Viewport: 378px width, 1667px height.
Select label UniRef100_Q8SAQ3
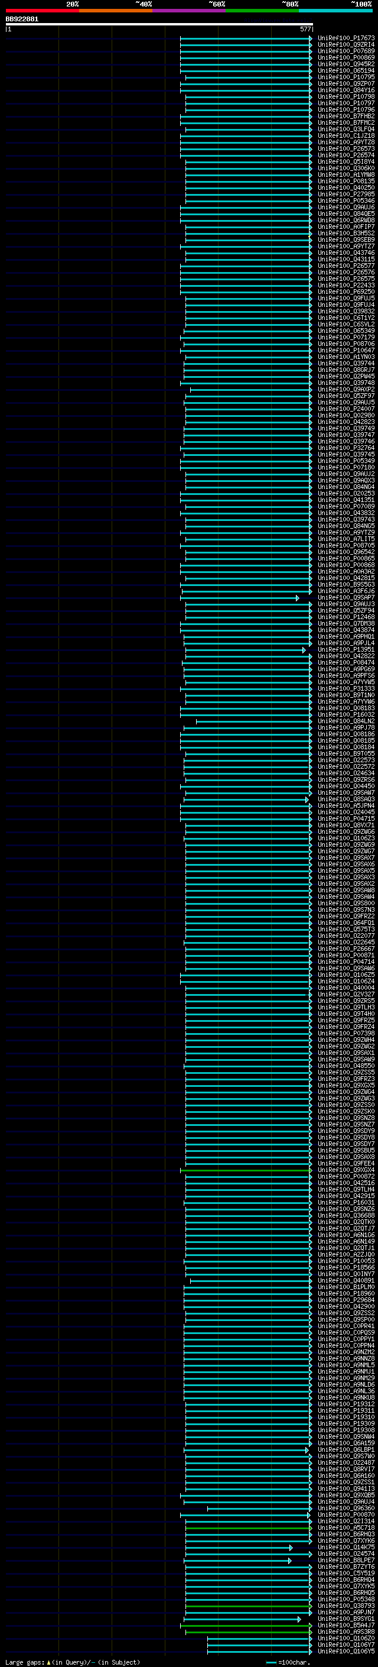pos(346,799)
